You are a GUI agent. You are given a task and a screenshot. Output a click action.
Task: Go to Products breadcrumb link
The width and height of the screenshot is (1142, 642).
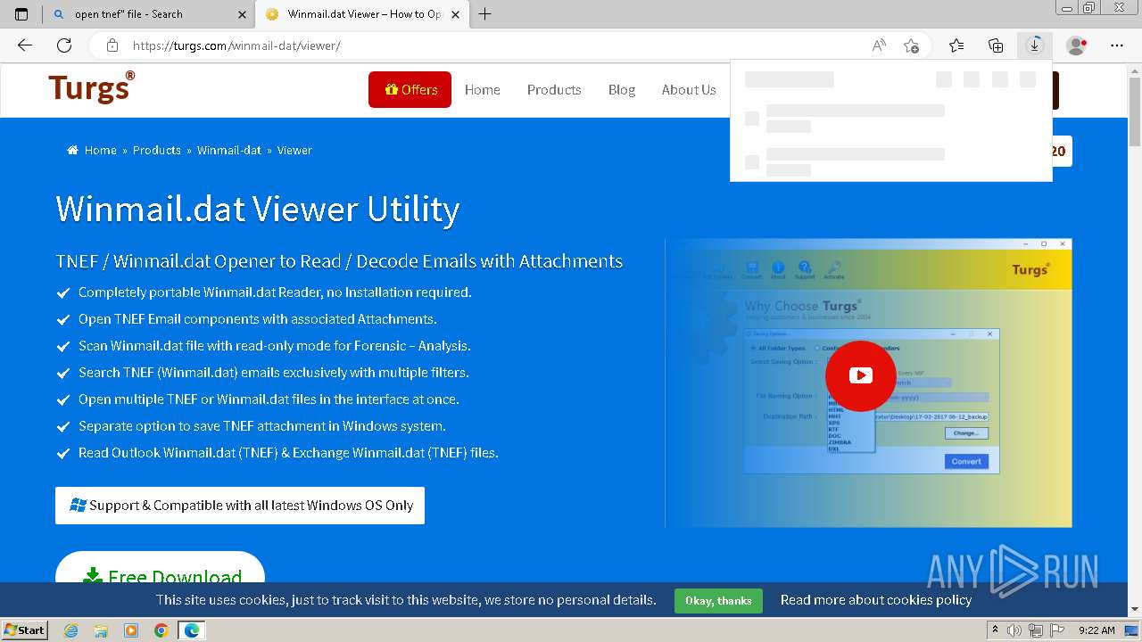pos(157,150)
